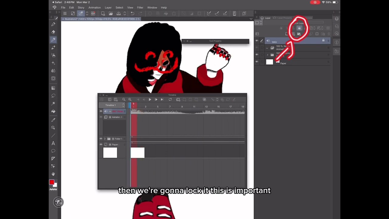Open the Timeline 1 dropdown

point(112,105)
